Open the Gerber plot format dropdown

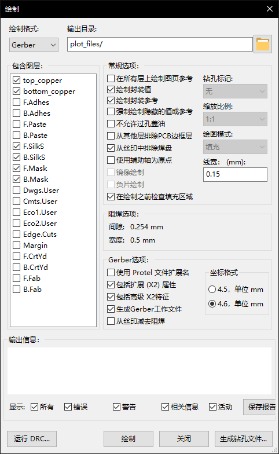click(34, 45)
